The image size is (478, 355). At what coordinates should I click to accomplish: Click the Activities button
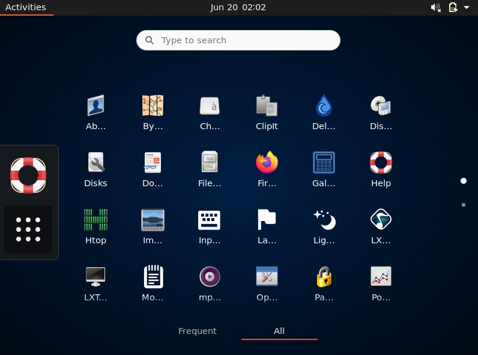tap(26, 7)
